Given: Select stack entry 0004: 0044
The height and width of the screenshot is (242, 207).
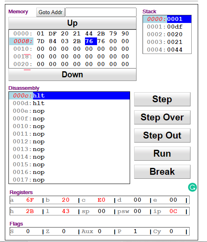Looking at the screenshot, I should 167,50.
